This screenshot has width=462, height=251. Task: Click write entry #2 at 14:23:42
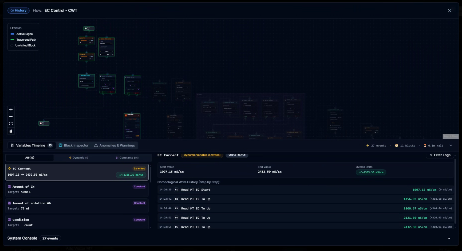click(306, 199)
